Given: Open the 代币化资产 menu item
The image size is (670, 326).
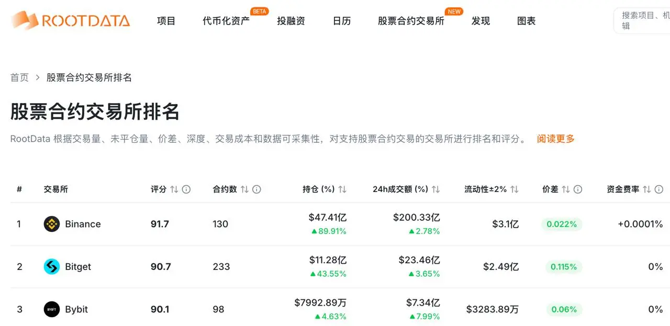Looking at the screenshot, I should click(x=226, y=21).
